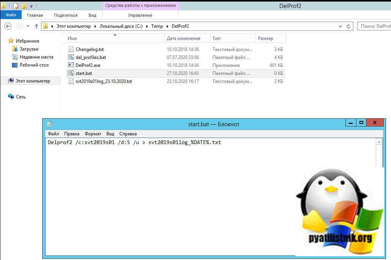Select the del_profiles.bat file icon
This screenshot has height=260, width=391.
(71, 57)
